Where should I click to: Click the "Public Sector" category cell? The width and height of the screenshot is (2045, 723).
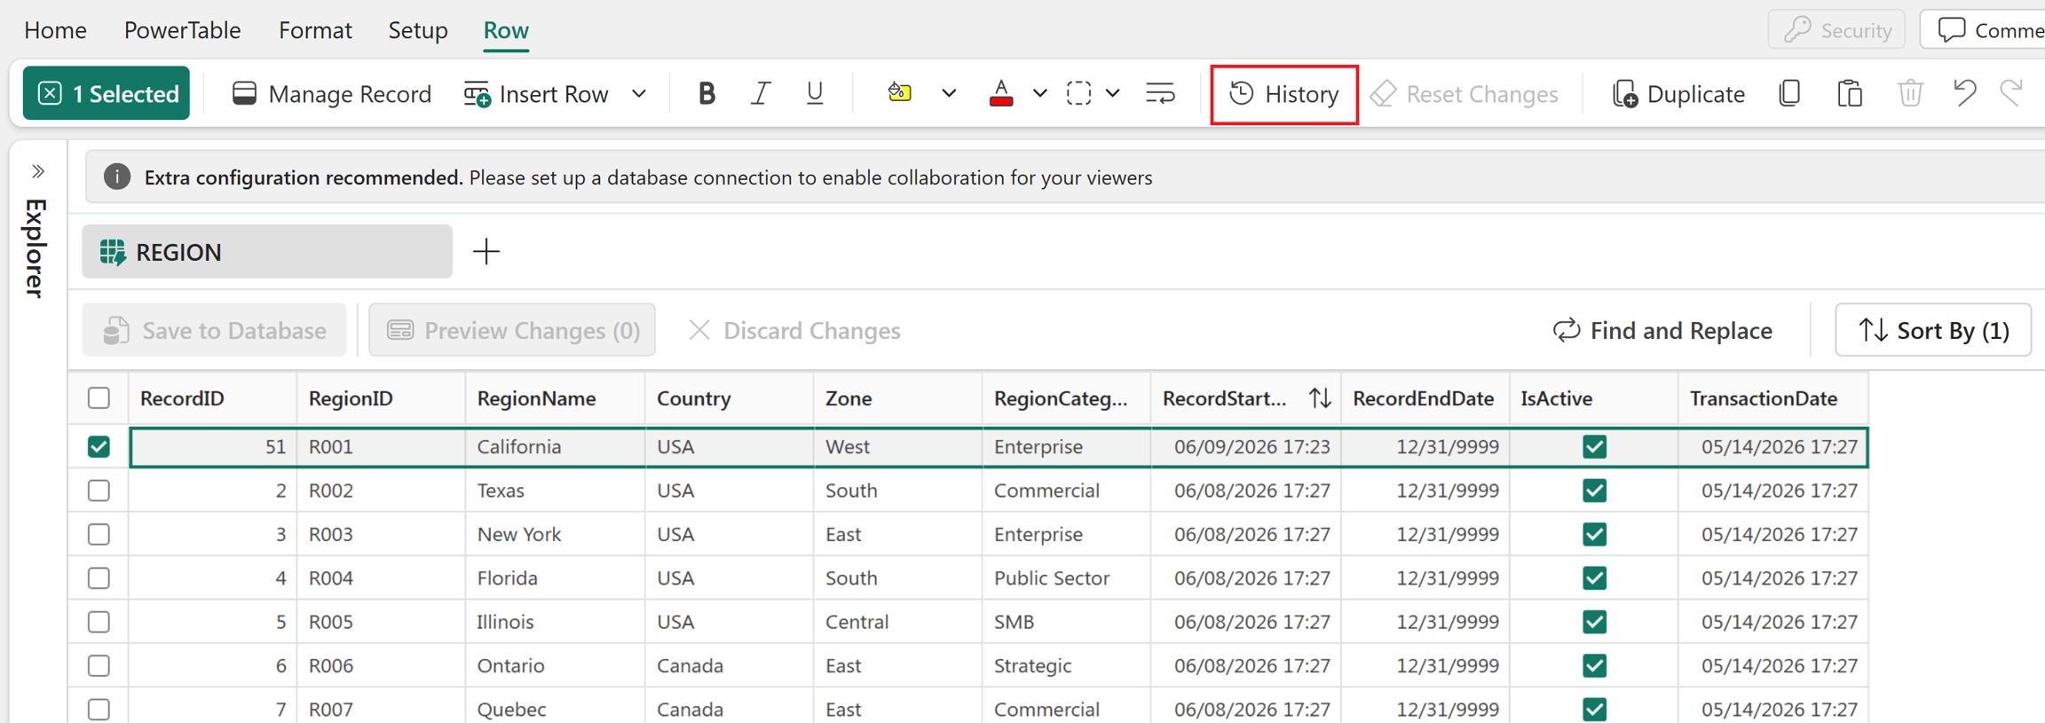[1066, 578]
